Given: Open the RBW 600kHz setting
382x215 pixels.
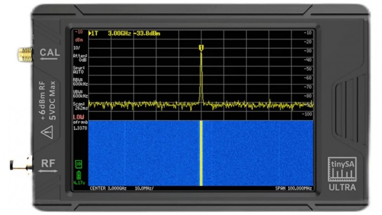Looking at the screenshot, I should click(80, 81).
